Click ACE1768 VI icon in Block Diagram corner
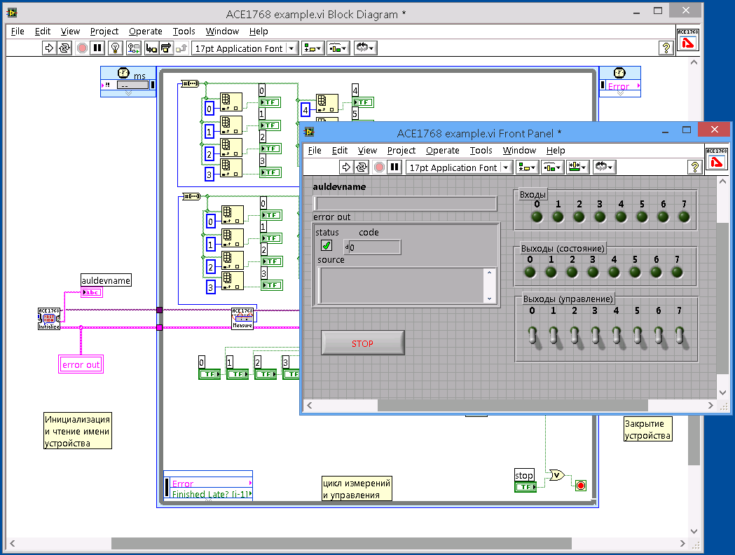Image resolution: width=735 pixels, height=555 pixels. point(687,40)
